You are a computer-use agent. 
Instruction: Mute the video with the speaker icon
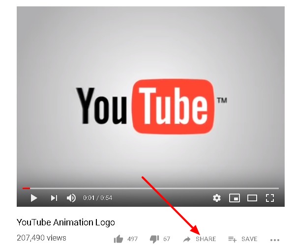tap(71, 198)
